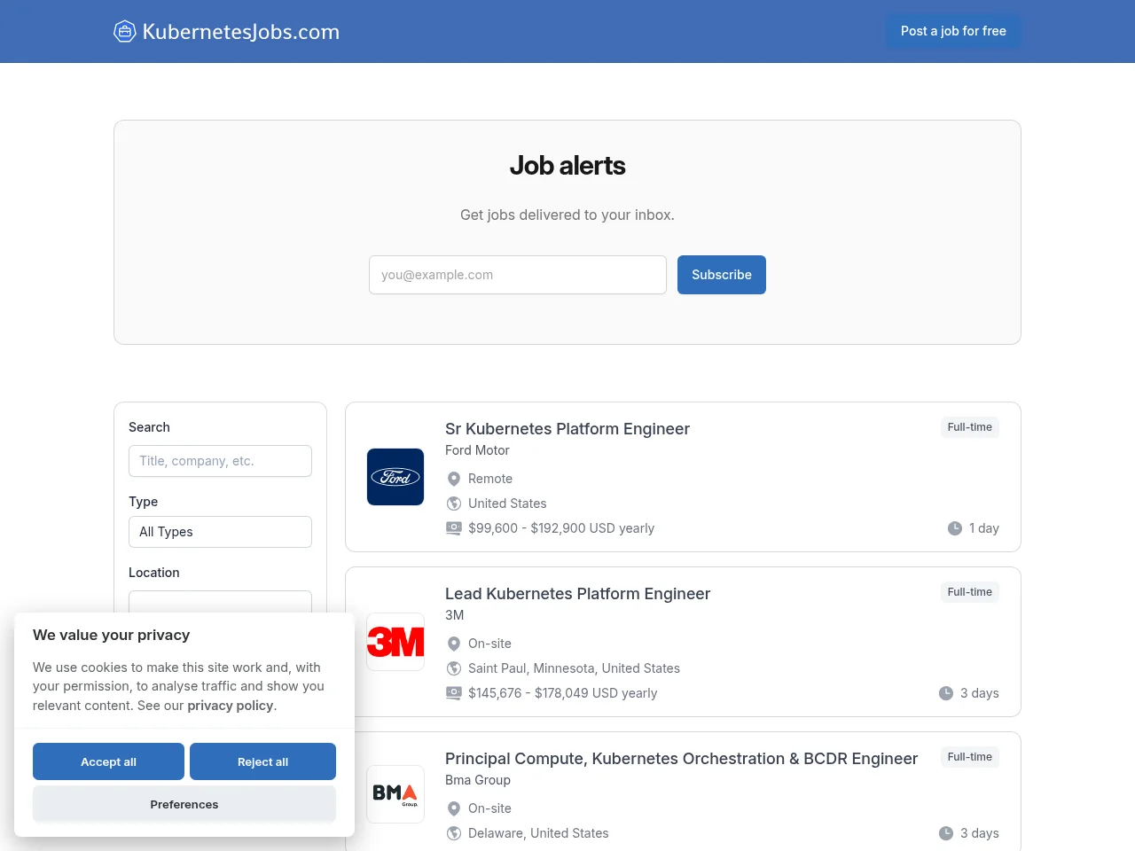1135x851 pixels.
Task: Open the privacy policy link
Action: 231,706
